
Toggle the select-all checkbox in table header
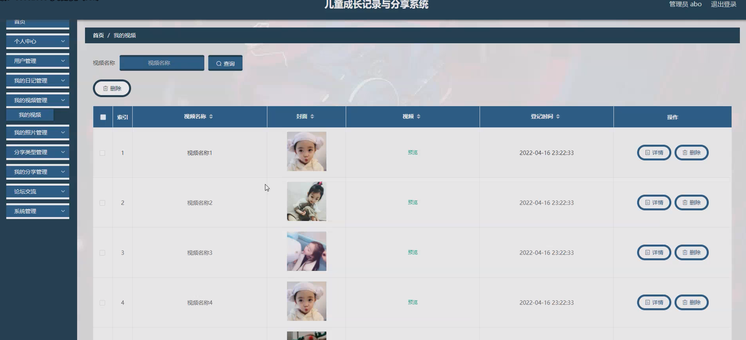click(x=103, y=117)
